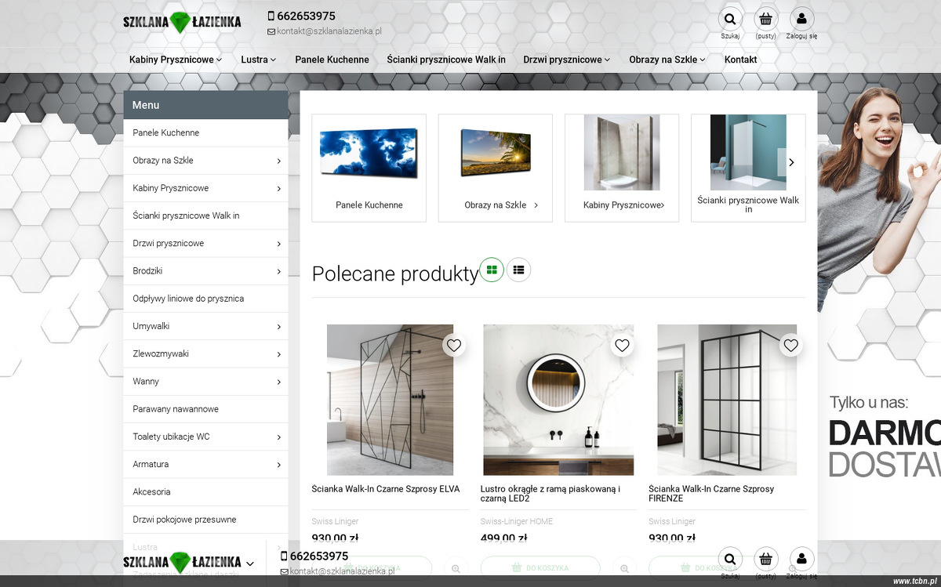
Task: Go to Panele Kuchenne in top navigation
Action: [332, 60]
